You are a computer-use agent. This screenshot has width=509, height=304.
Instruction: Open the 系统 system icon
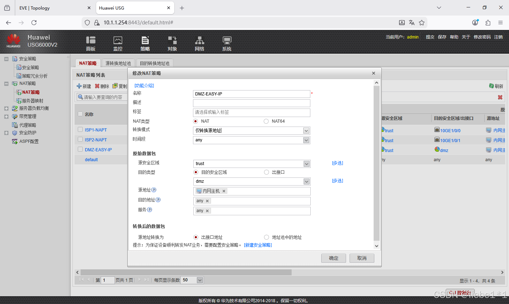(x=227, y=43)
